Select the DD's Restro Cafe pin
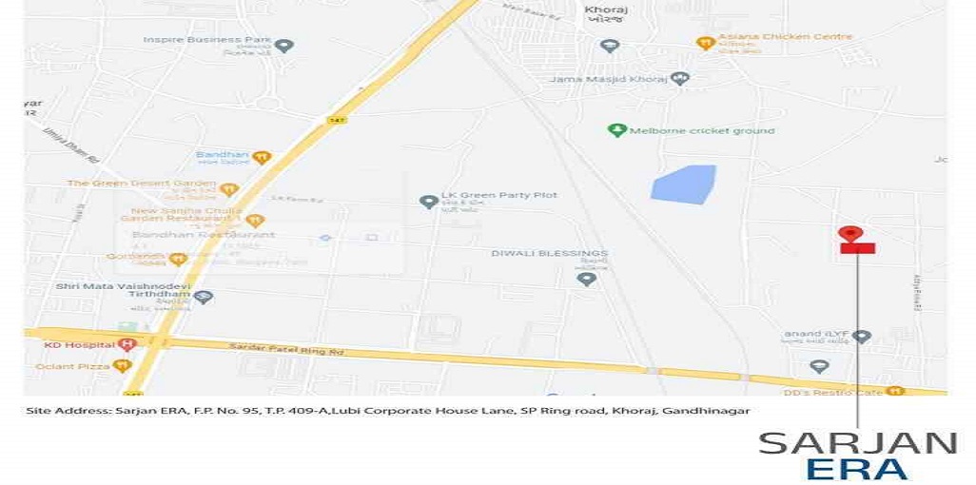 pyautogui.click(x=896, y=392)
